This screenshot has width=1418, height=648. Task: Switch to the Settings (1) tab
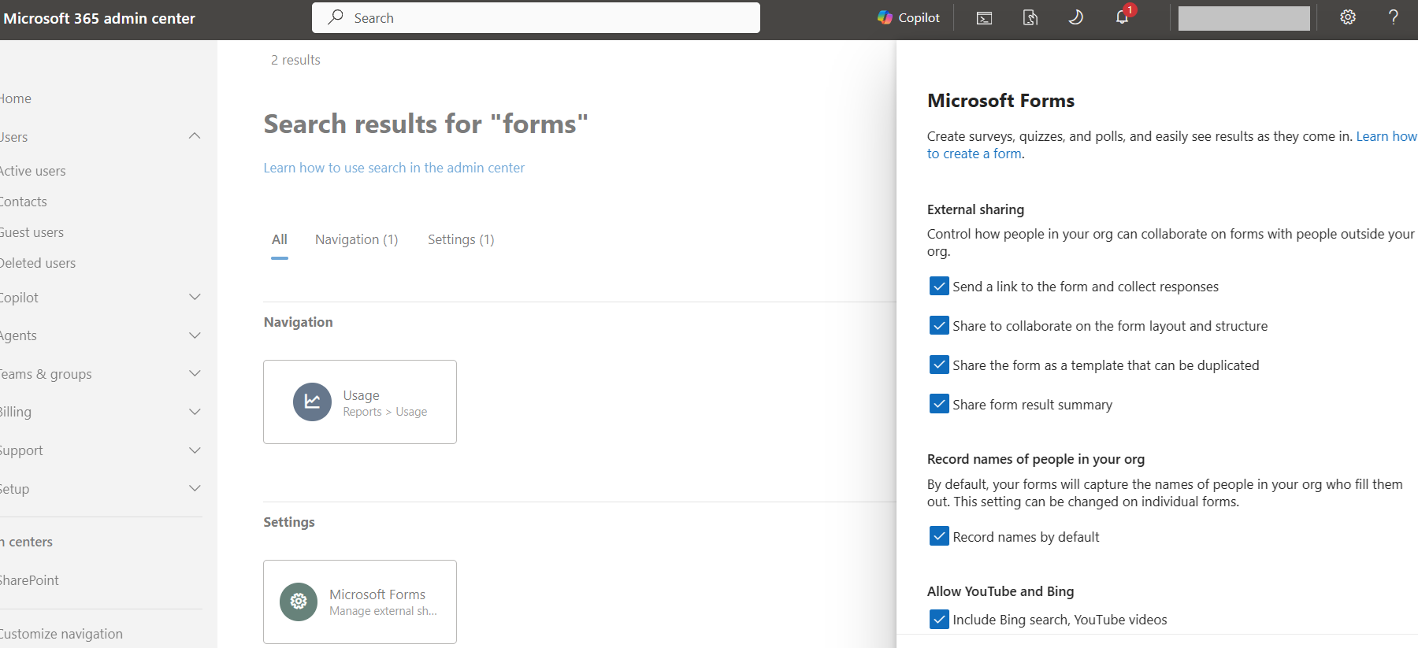point(461,239)
